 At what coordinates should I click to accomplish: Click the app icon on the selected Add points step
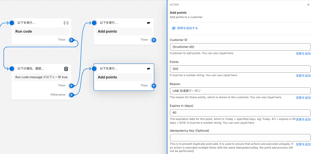[x=148, y=69]
